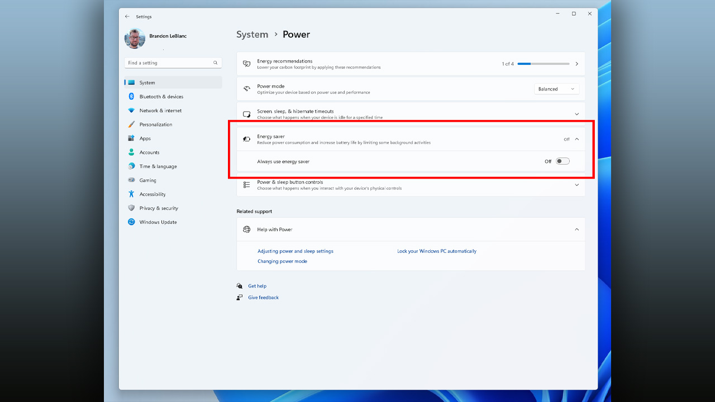Viewport: 715px width, 402px height.
Task: Click the Bluetooth icon in sidebar
Action: tap(131, 97)
